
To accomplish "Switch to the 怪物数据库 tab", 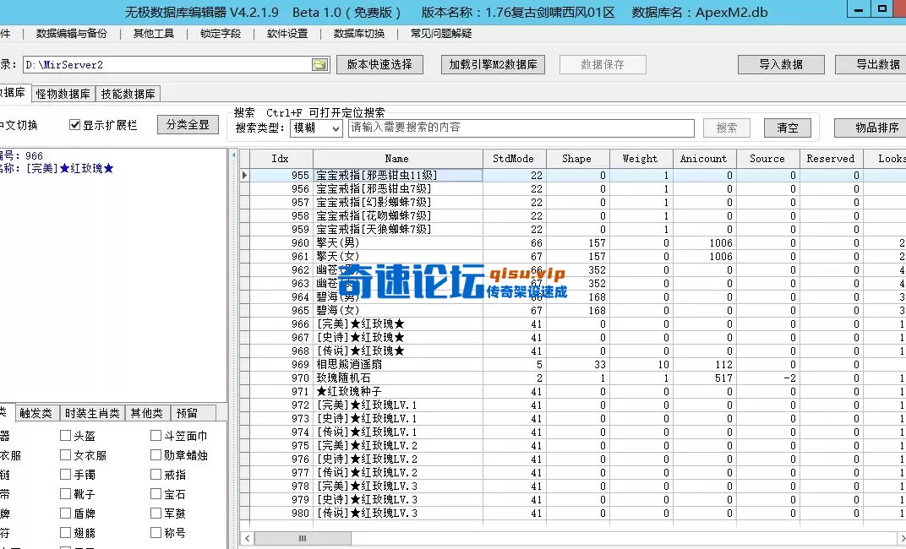I will click(x=63, y=94).
